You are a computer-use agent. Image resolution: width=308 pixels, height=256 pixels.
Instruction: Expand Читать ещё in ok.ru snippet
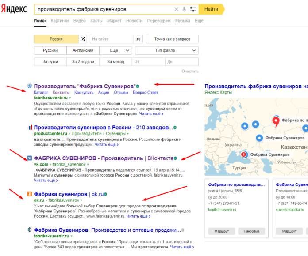[x=139, y=216]
